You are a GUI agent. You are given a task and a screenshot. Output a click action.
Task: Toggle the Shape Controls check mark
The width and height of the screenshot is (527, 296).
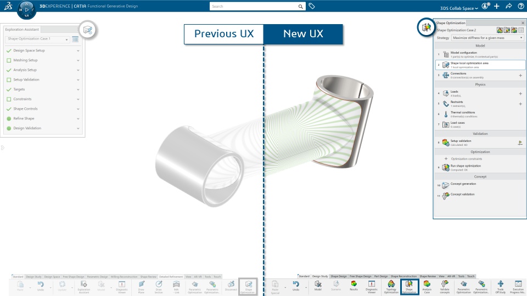9,109
